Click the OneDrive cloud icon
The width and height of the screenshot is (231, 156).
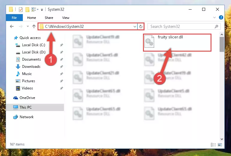point(16,98)
